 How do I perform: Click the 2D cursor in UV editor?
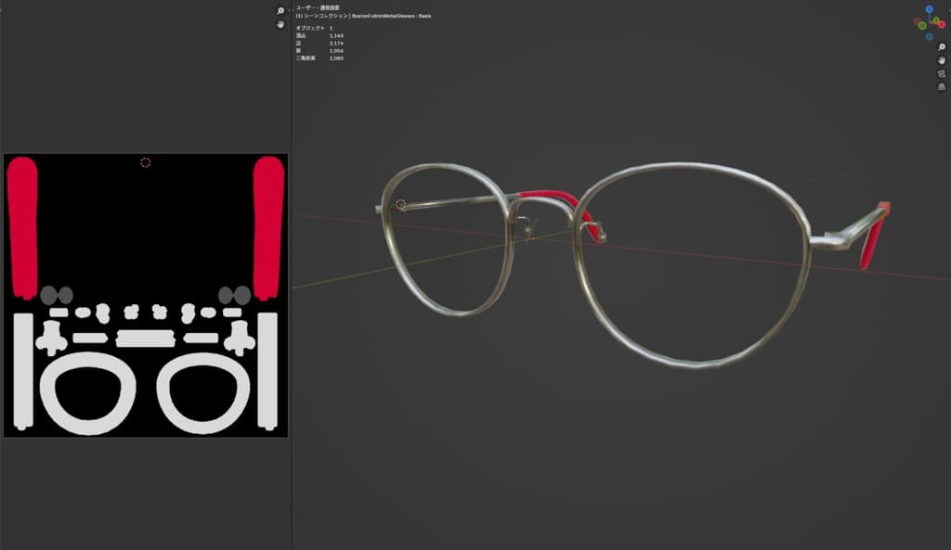(146, 162)
